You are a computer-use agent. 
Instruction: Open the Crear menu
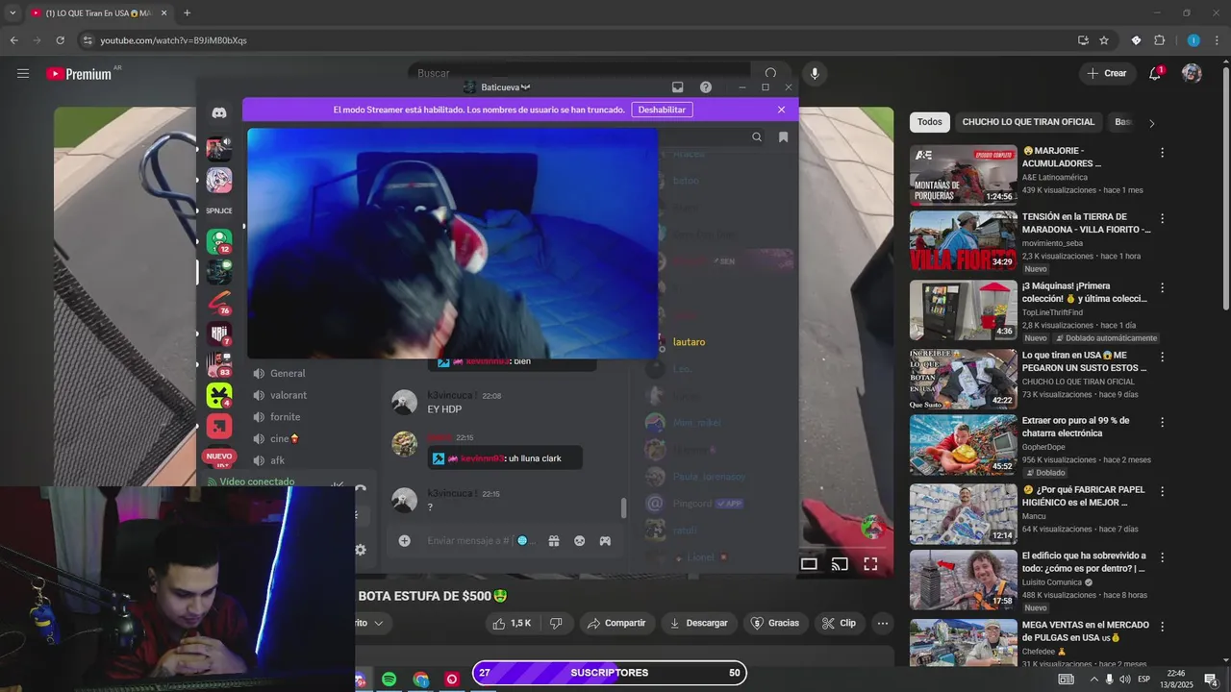click(x=1107, y=73)
